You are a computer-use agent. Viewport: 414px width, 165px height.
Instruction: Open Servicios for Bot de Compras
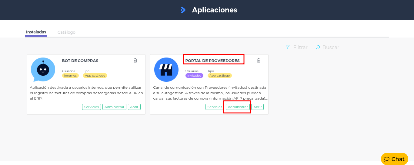[x=92, y=107]
